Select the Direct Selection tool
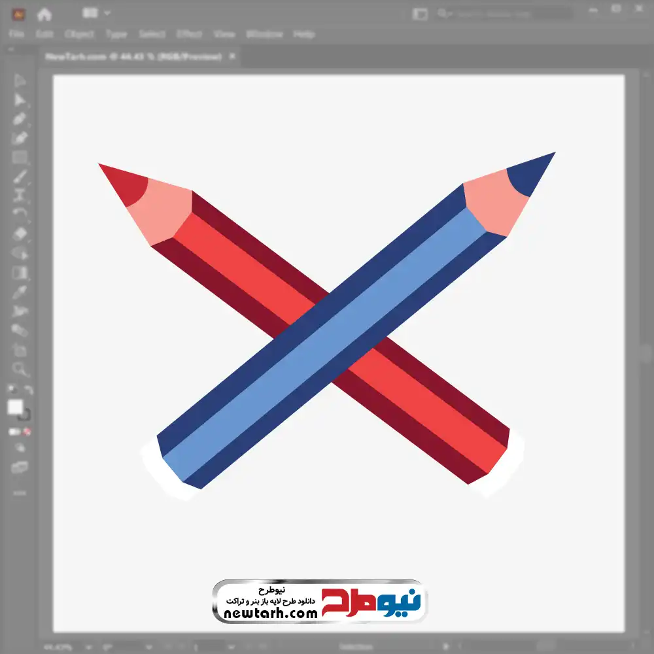The image size is (654, 654). 20,100
